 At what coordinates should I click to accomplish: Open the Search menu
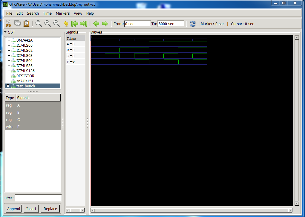33,13
